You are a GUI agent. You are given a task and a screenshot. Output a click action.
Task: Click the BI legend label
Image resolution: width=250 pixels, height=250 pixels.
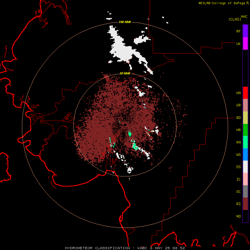[x=238, y=204]
